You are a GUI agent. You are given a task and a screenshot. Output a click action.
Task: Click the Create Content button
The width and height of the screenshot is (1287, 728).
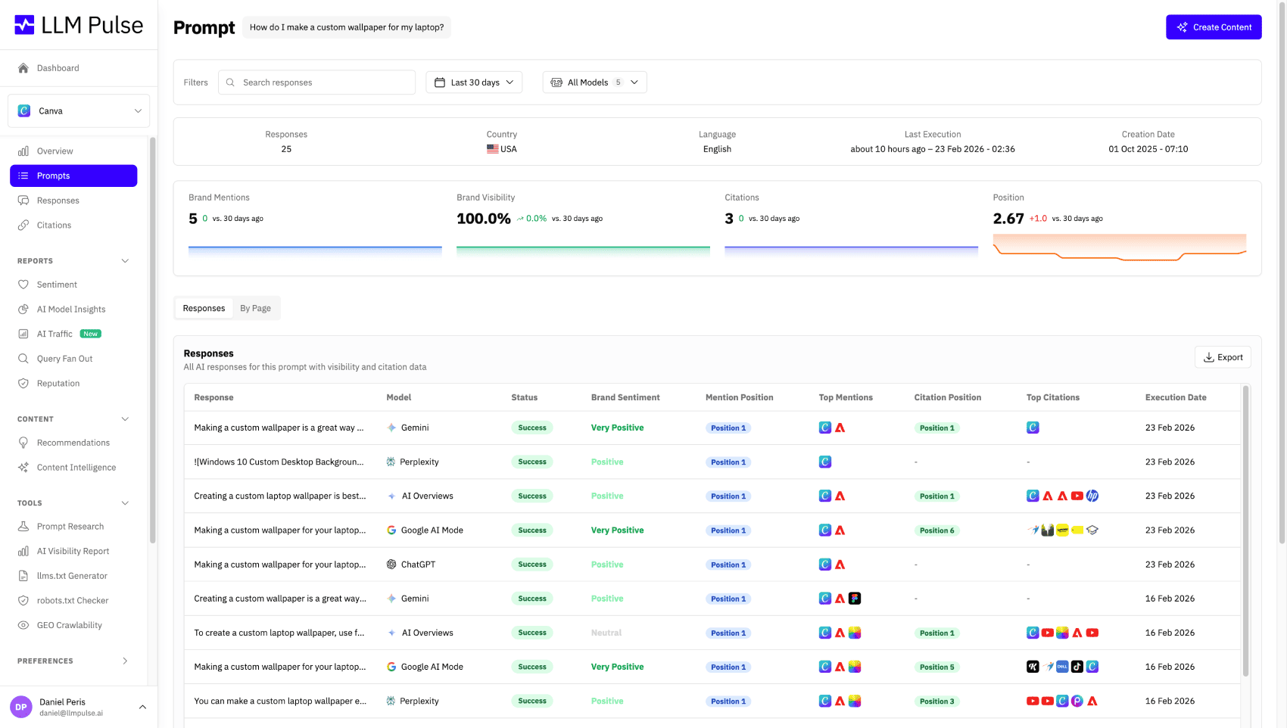(x=1213, y=27)
